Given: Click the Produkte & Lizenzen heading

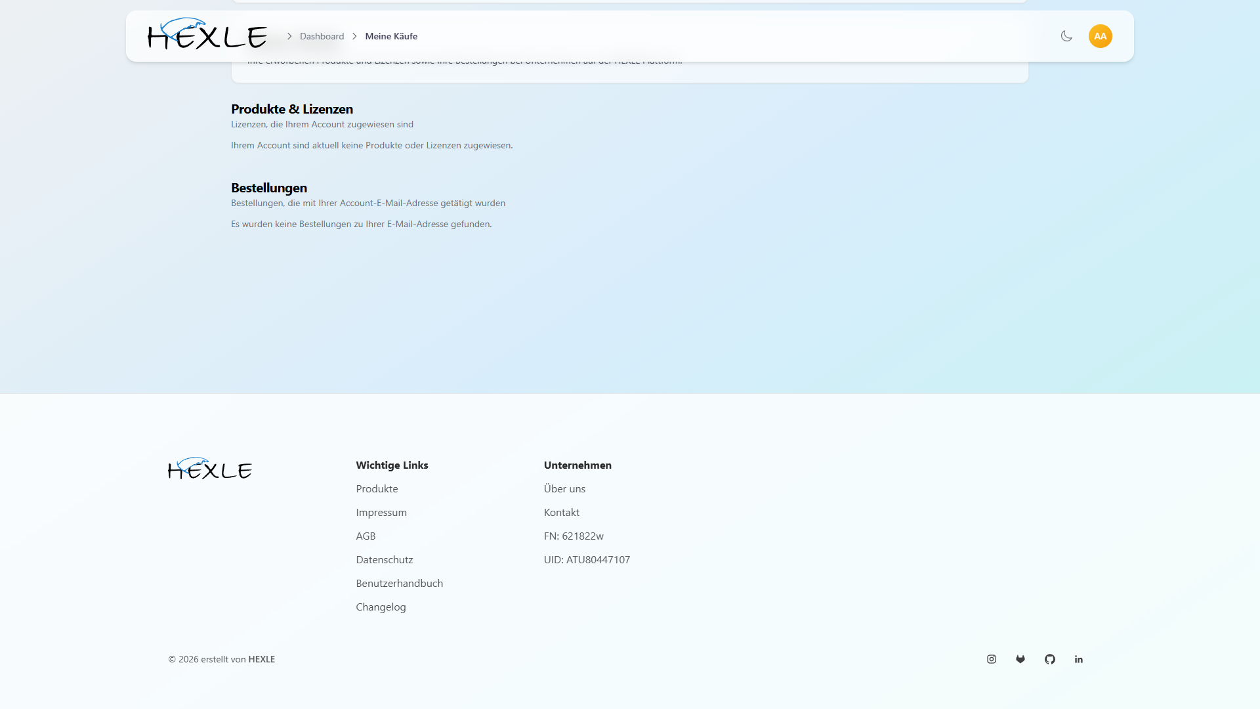Looking at the screenshot, I should pyautogui.click(x=292, y=109).
